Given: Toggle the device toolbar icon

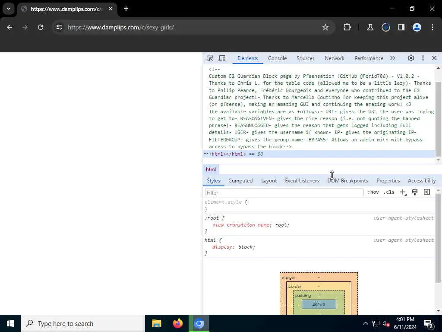Looking at the screenshot, I should pos(222,58).
